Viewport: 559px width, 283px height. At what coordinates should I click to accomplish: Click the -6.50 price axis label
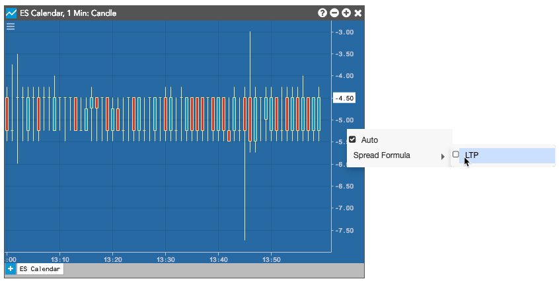344,186
